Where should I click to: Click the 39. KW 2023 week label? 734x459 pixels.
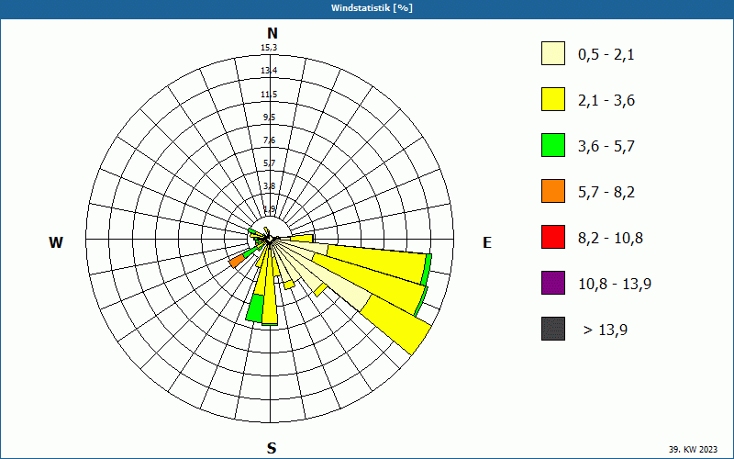[x=693, y=449]
